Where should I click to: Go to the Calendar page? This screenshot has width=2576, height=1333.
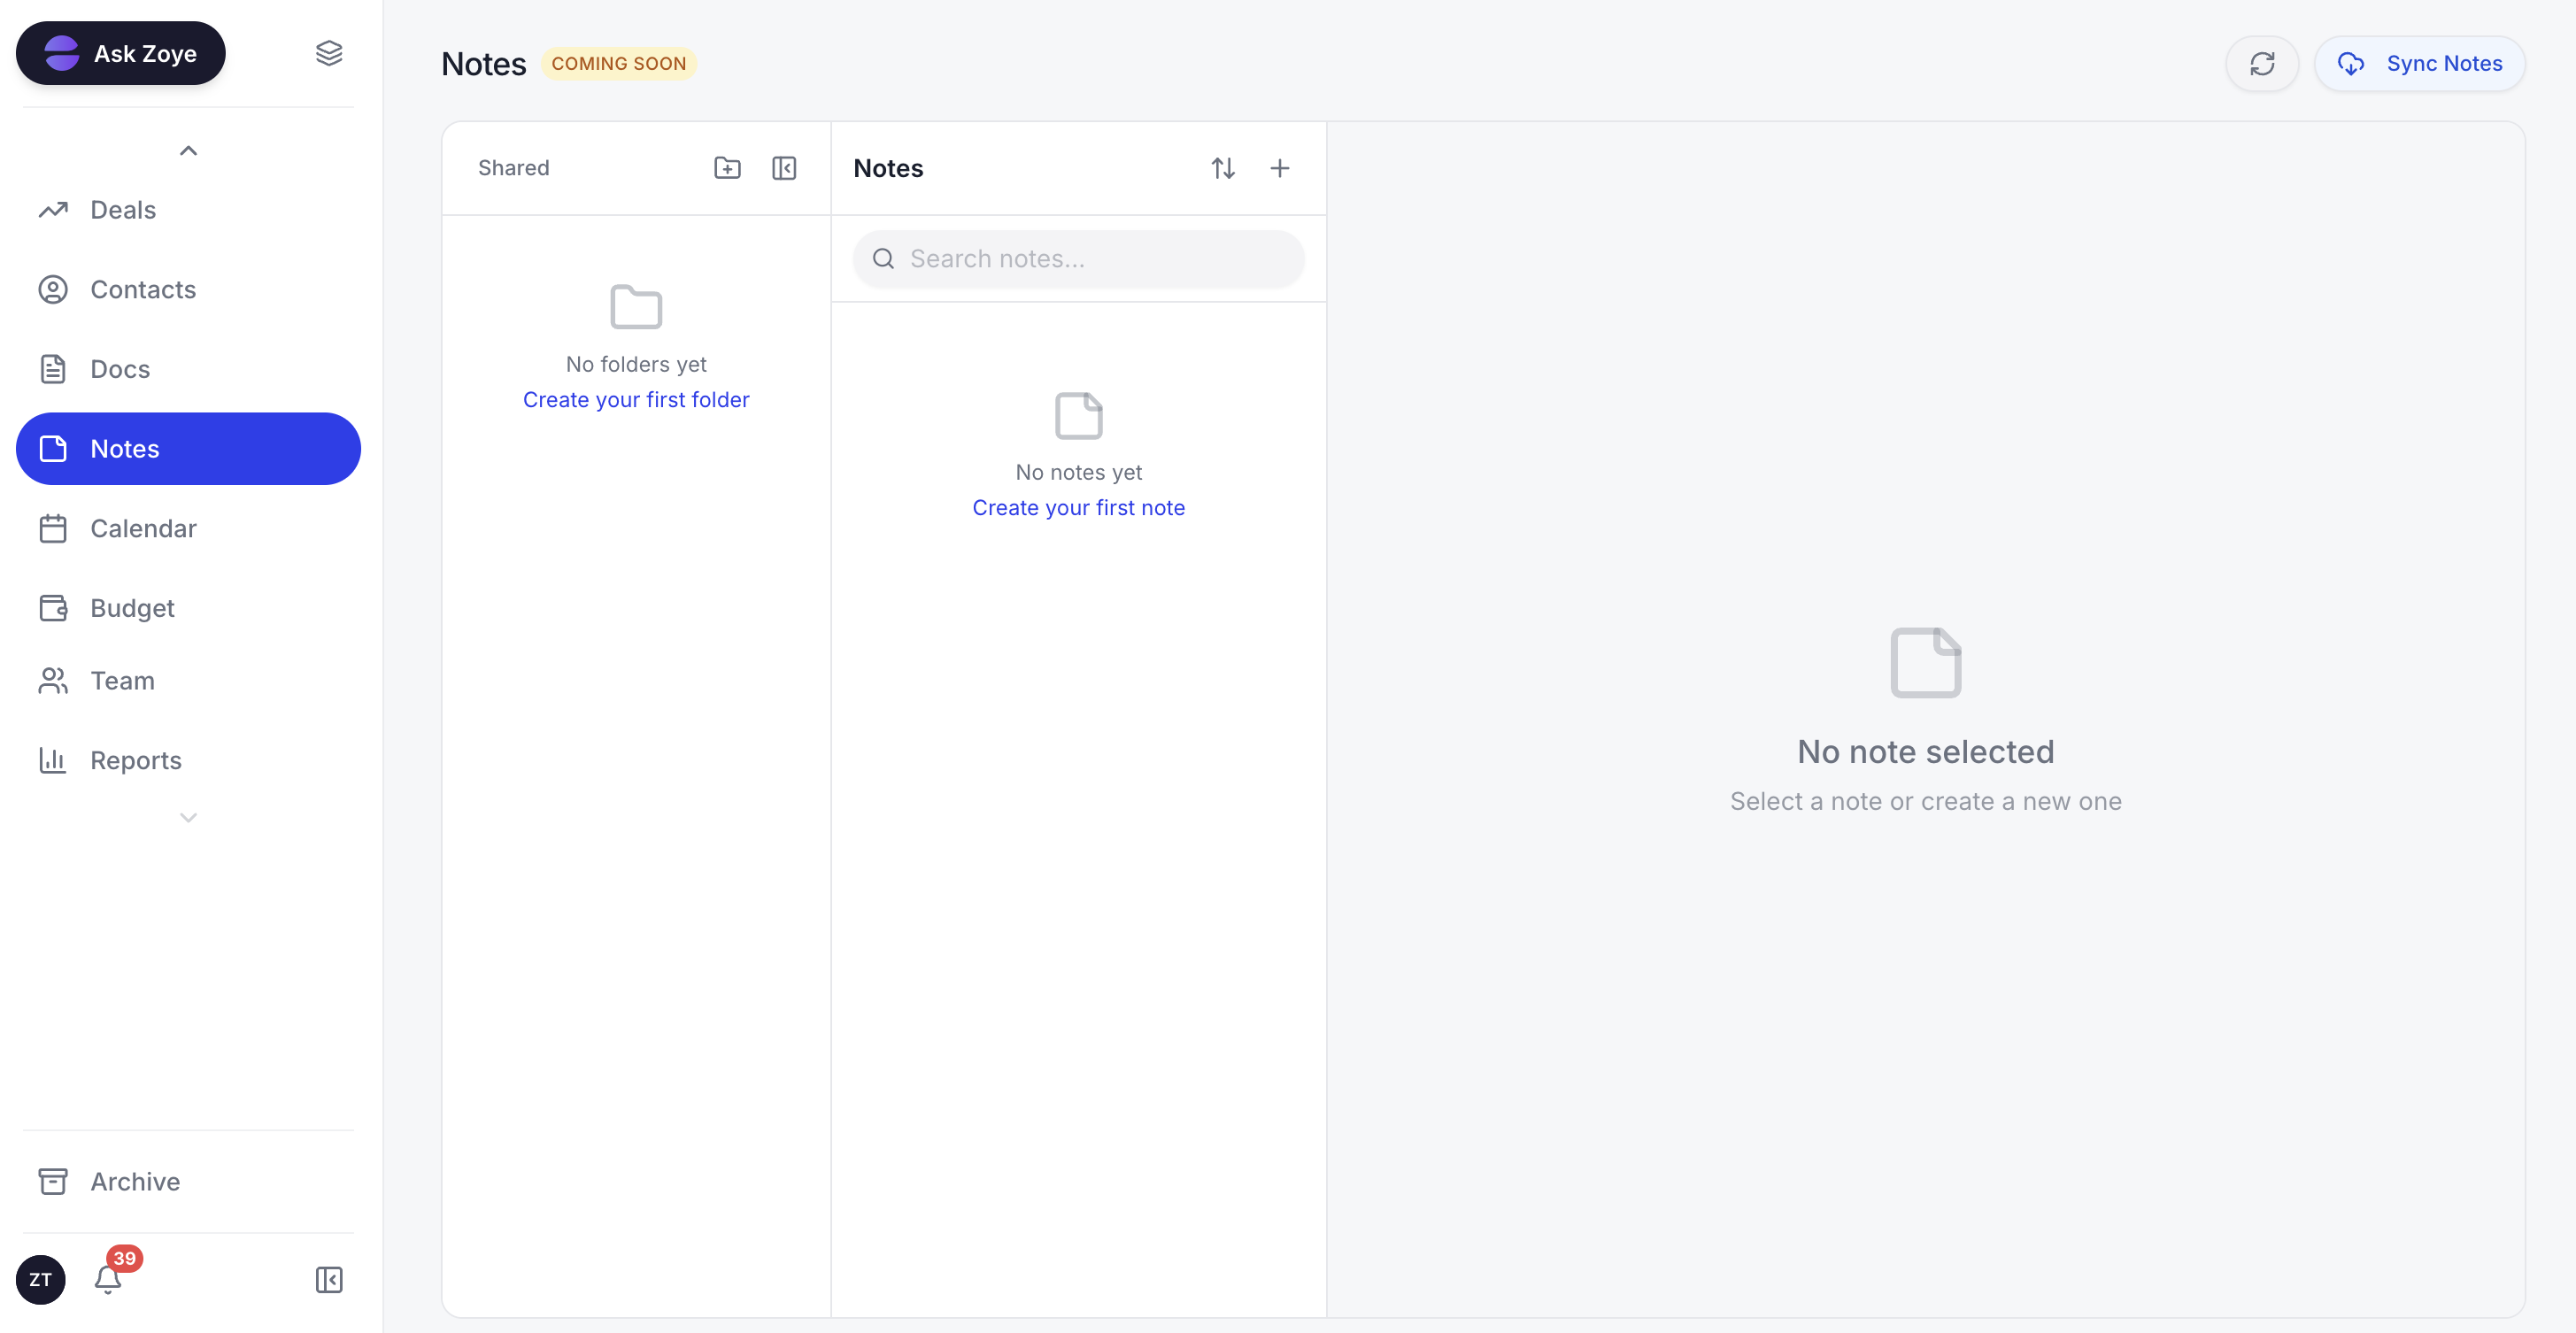click(143, 528)
